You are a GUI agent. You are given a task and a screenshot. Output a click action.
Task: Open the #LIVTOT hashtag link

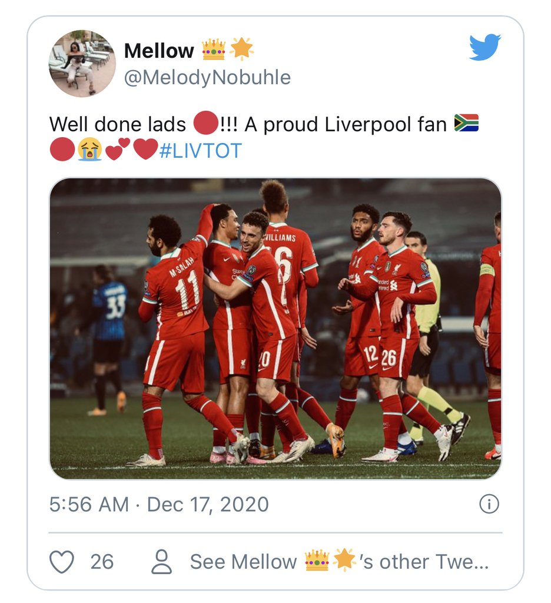(200, 150)
